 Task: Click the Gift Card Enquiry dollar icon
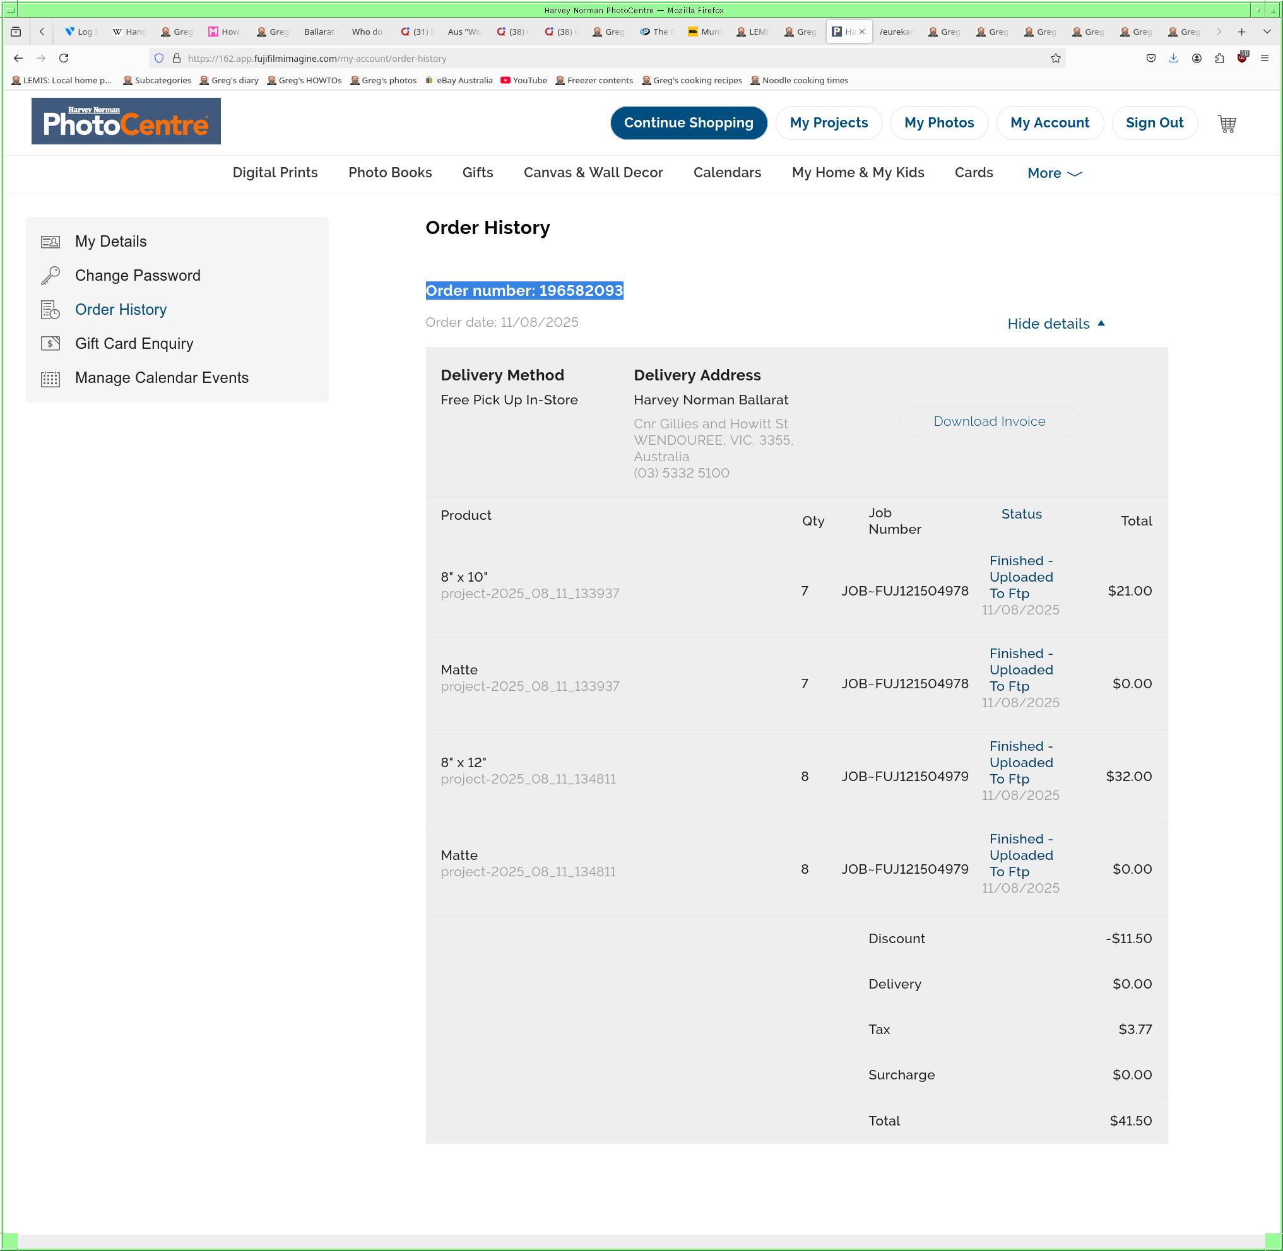[50, 344]
